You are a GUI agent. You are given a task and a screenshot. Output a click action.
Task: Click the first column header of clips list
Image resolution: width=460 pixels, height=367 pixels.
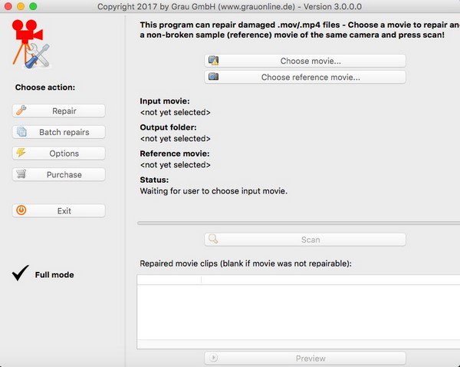click(169, 279)
